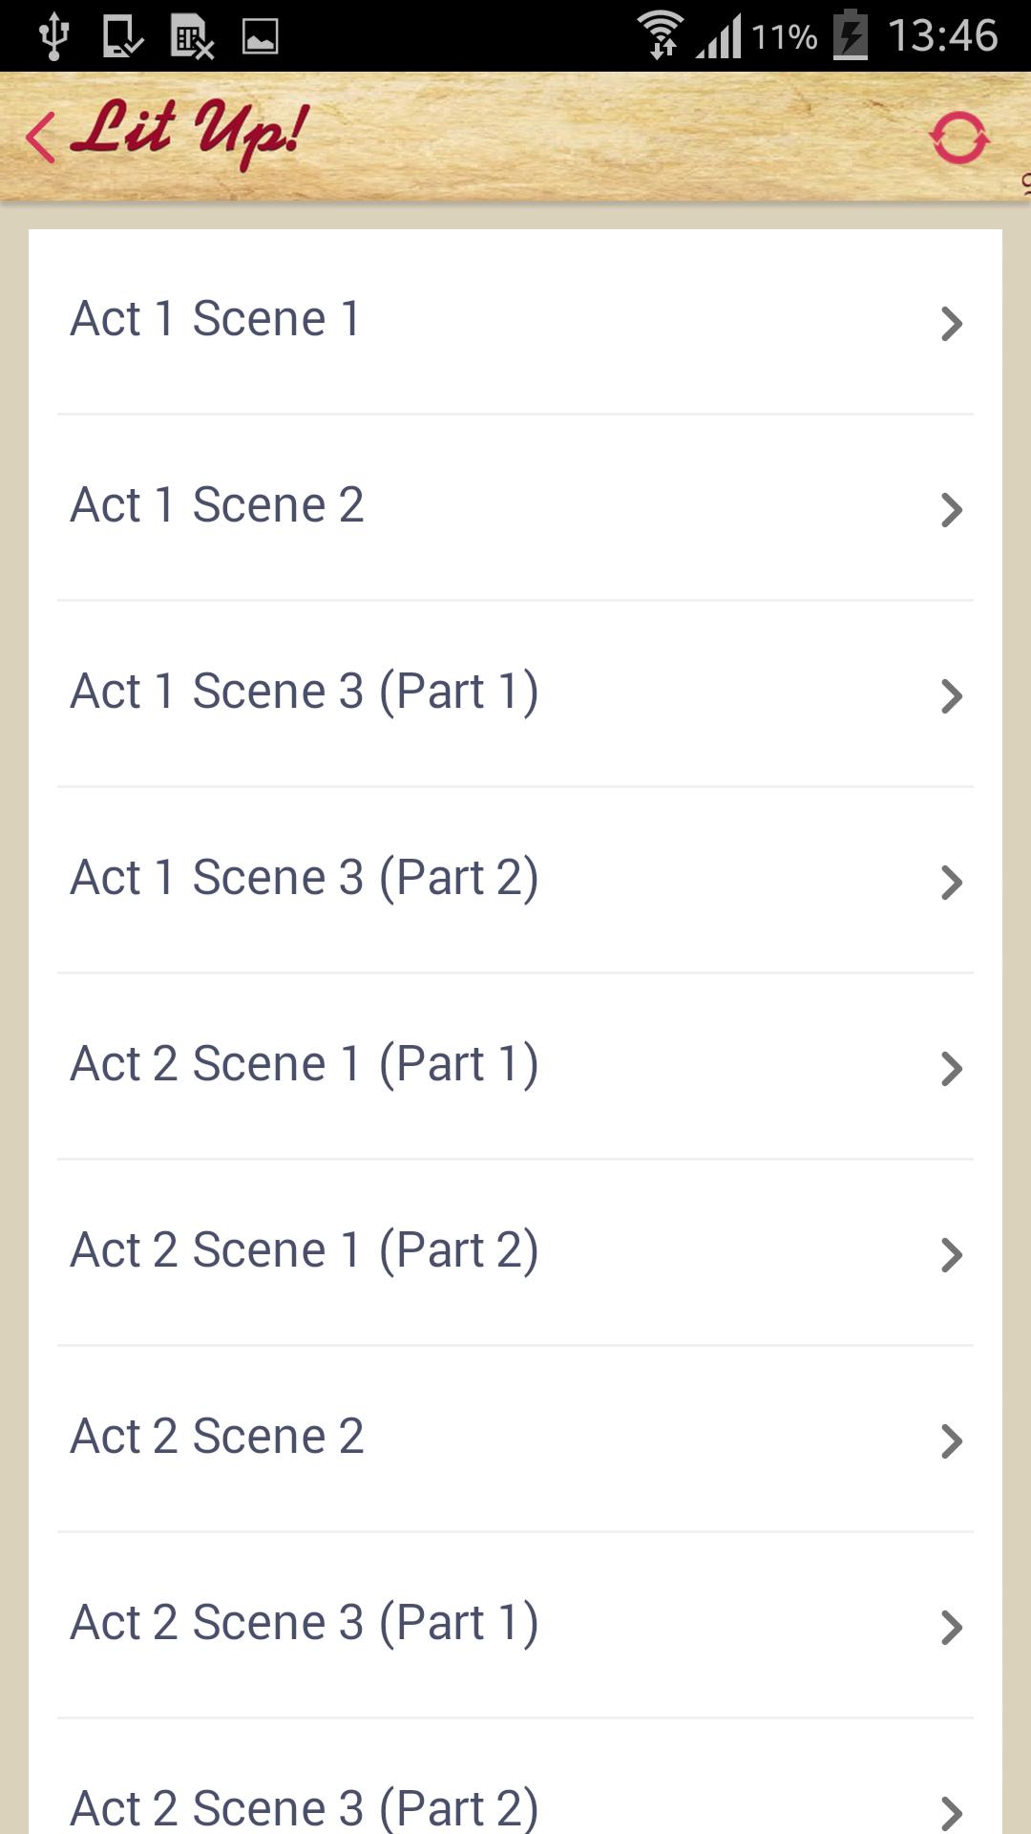Tap the image notification icon
This screenshot has height=1834, width=1031.
click(260, 36)
